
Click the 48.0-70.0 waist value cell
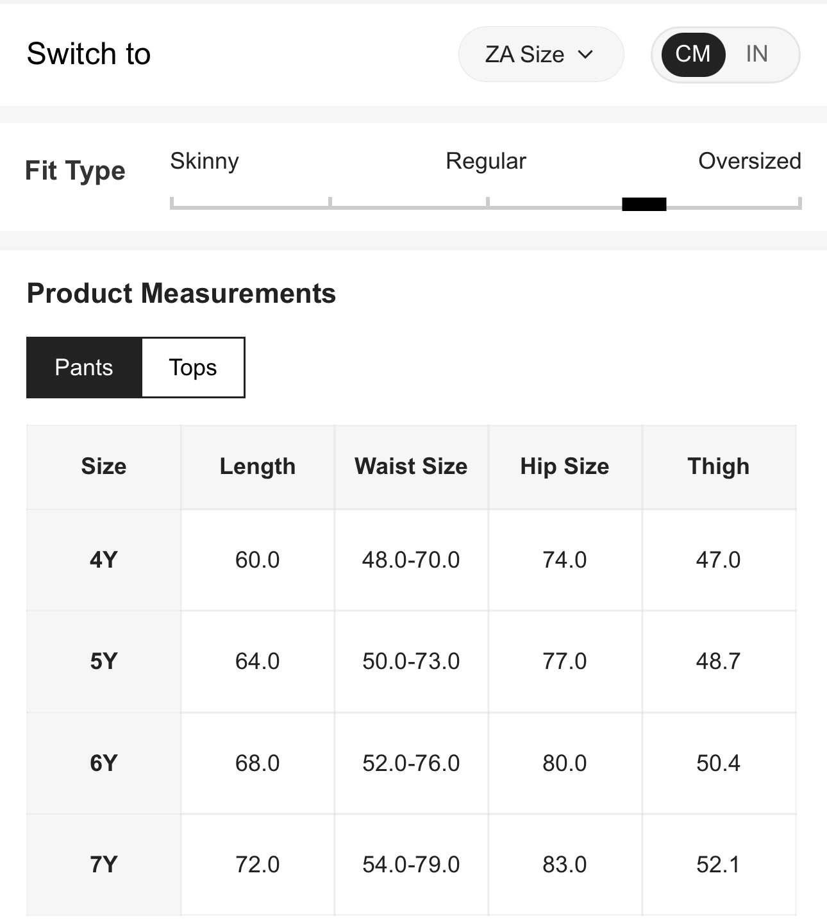pos(411,560)
